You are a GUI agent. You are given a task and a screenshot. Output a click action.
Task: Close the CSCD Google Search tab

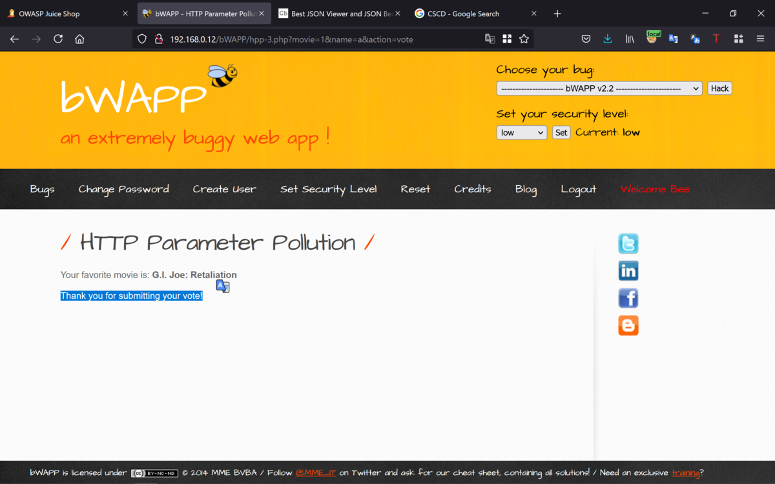(x=533, y=14)
